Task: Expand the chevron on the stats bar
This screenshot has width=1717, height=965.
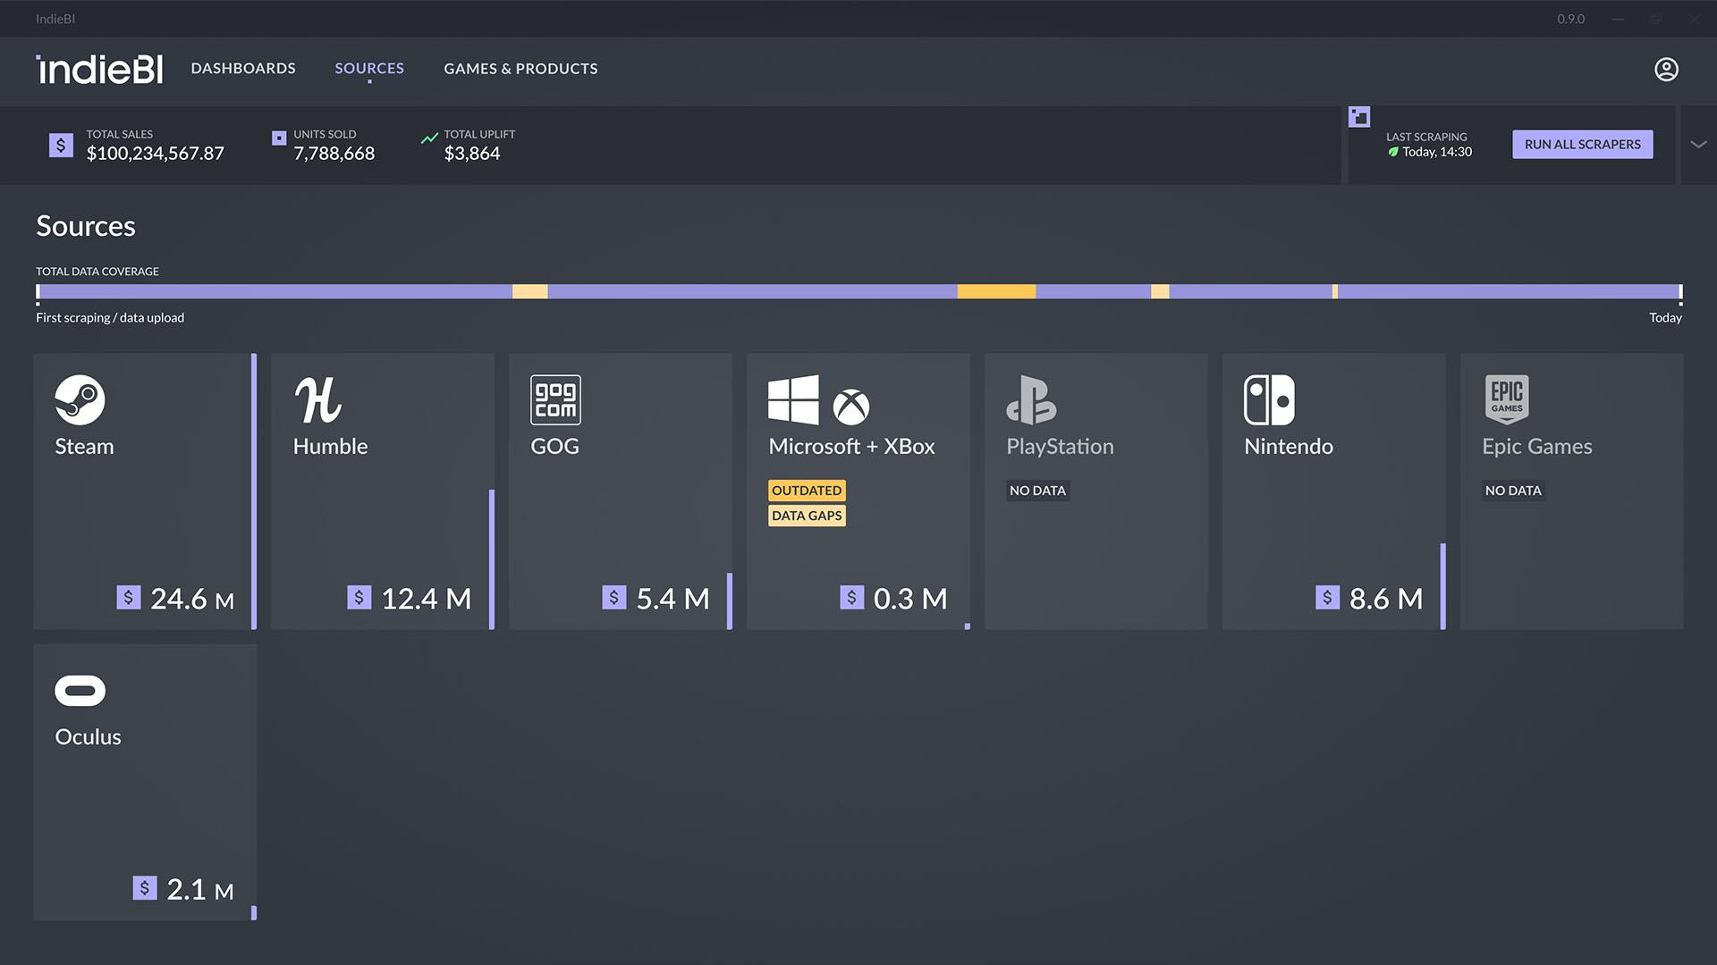Action: [x=1696, y=144]
